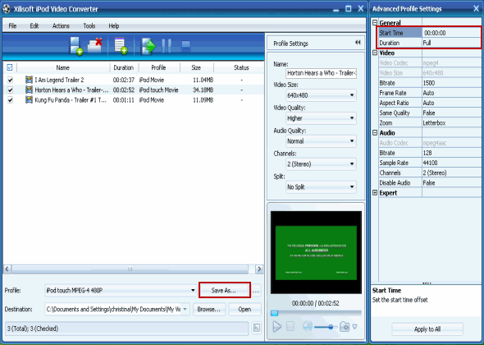The image size is (484, 345).
Task: Click the ellipsis button next to Save As
Action: (256, 291)
